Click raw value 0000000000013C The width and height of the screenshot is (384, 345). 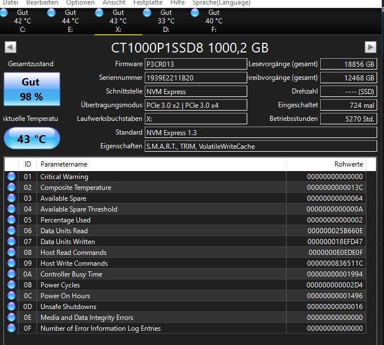click(335, 188)
